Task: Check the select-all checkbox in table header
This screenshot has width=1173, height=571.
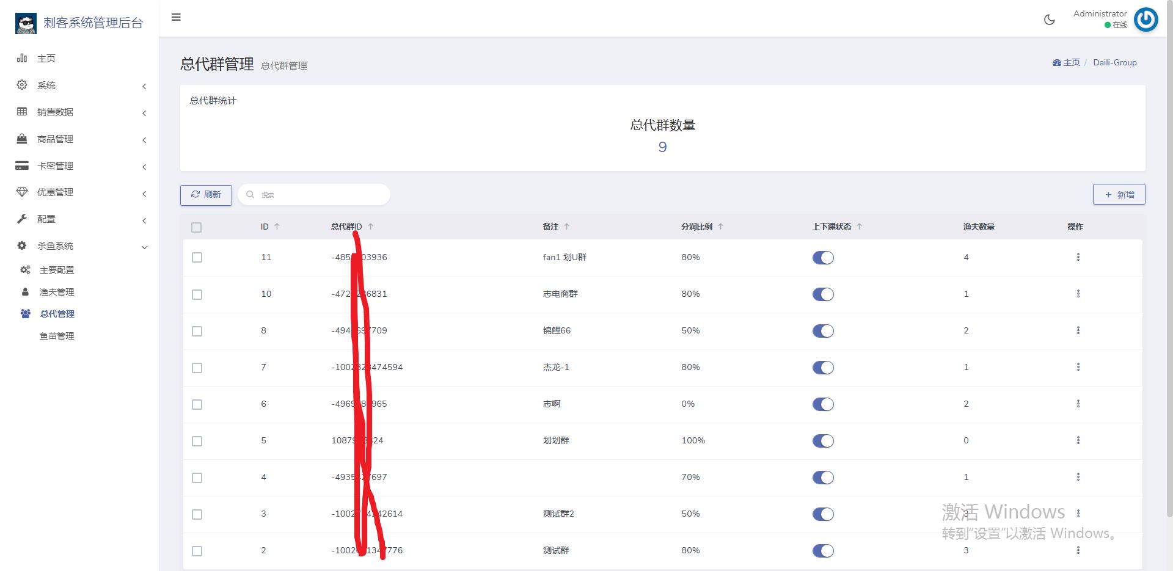Action: point(196,227)
